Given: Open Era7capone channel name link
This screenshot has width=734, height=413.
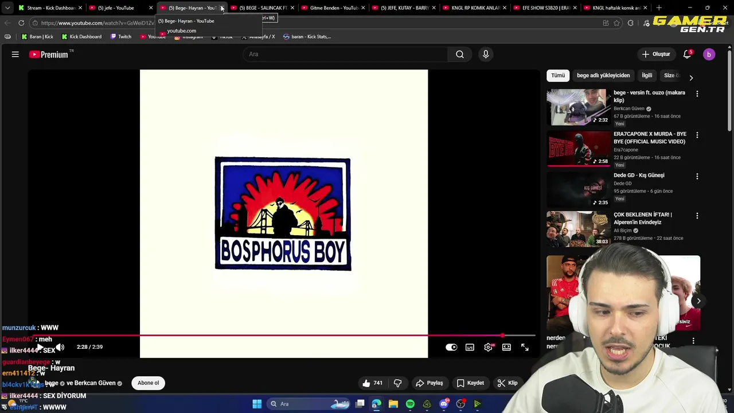Looking at the screenshot, I should pyautogui.click(x=626, y=150).
